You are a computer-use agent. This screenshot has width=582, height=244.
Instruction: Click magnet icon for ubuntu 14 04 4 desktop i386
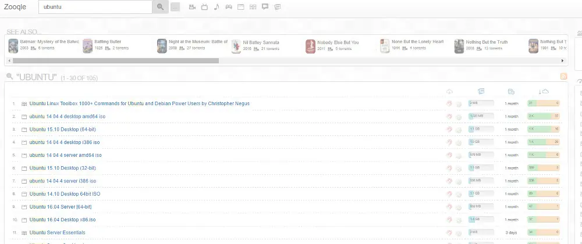[x=449, y=142]
